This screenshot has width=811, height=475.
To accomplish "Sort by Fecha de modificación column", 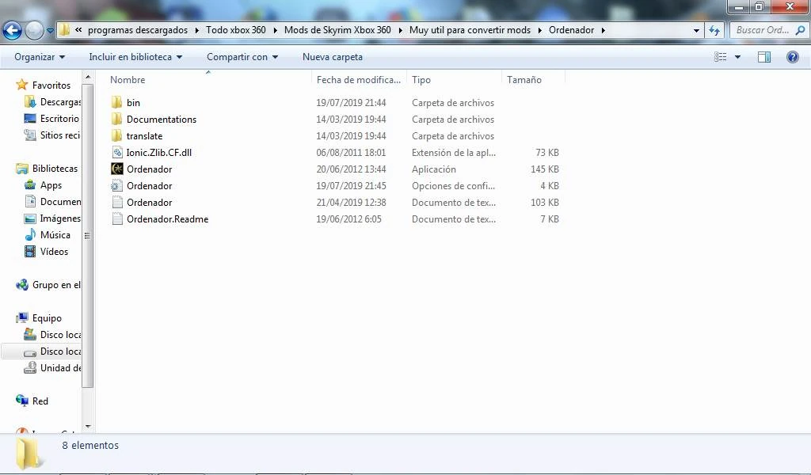I will pyautogui.click(x=359, y=80).
